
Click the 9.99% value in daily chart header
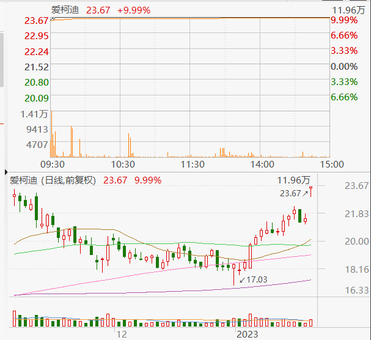(148, 180)
